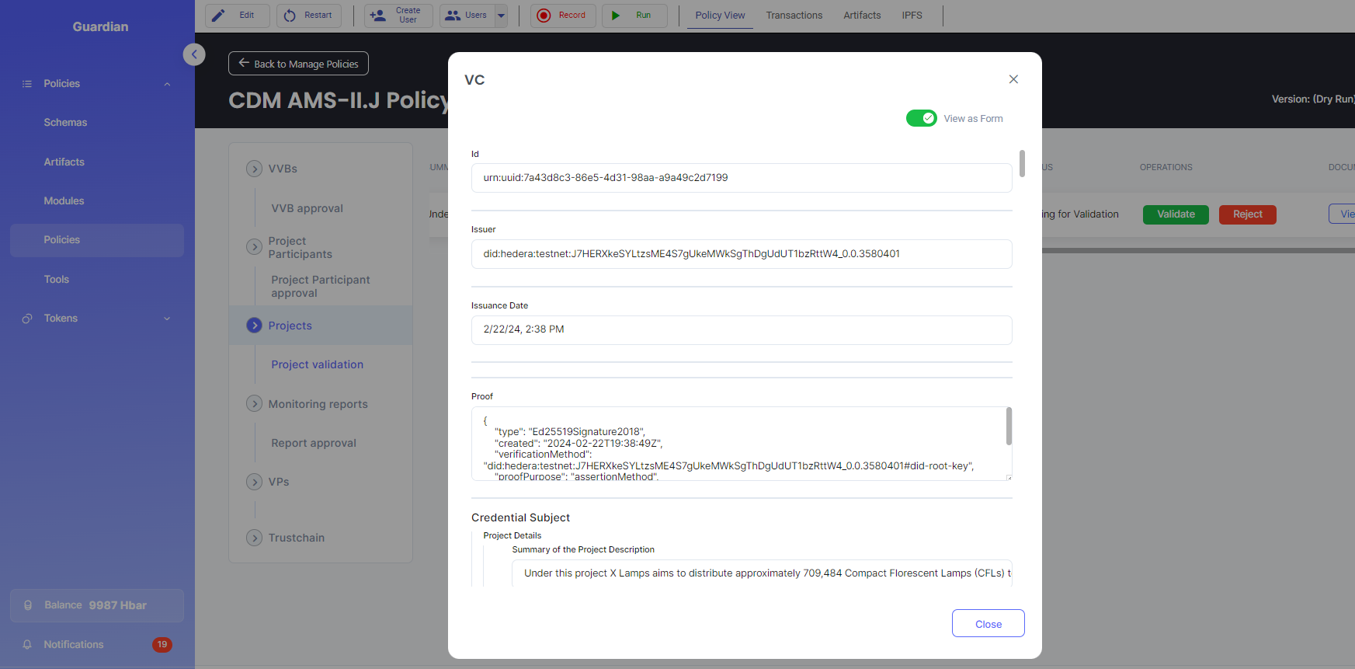Image resolution: width=1355 pixels, height=669 pixels.
Task: Open the Users dropdown arrow
Action: (x=501, y=16)
